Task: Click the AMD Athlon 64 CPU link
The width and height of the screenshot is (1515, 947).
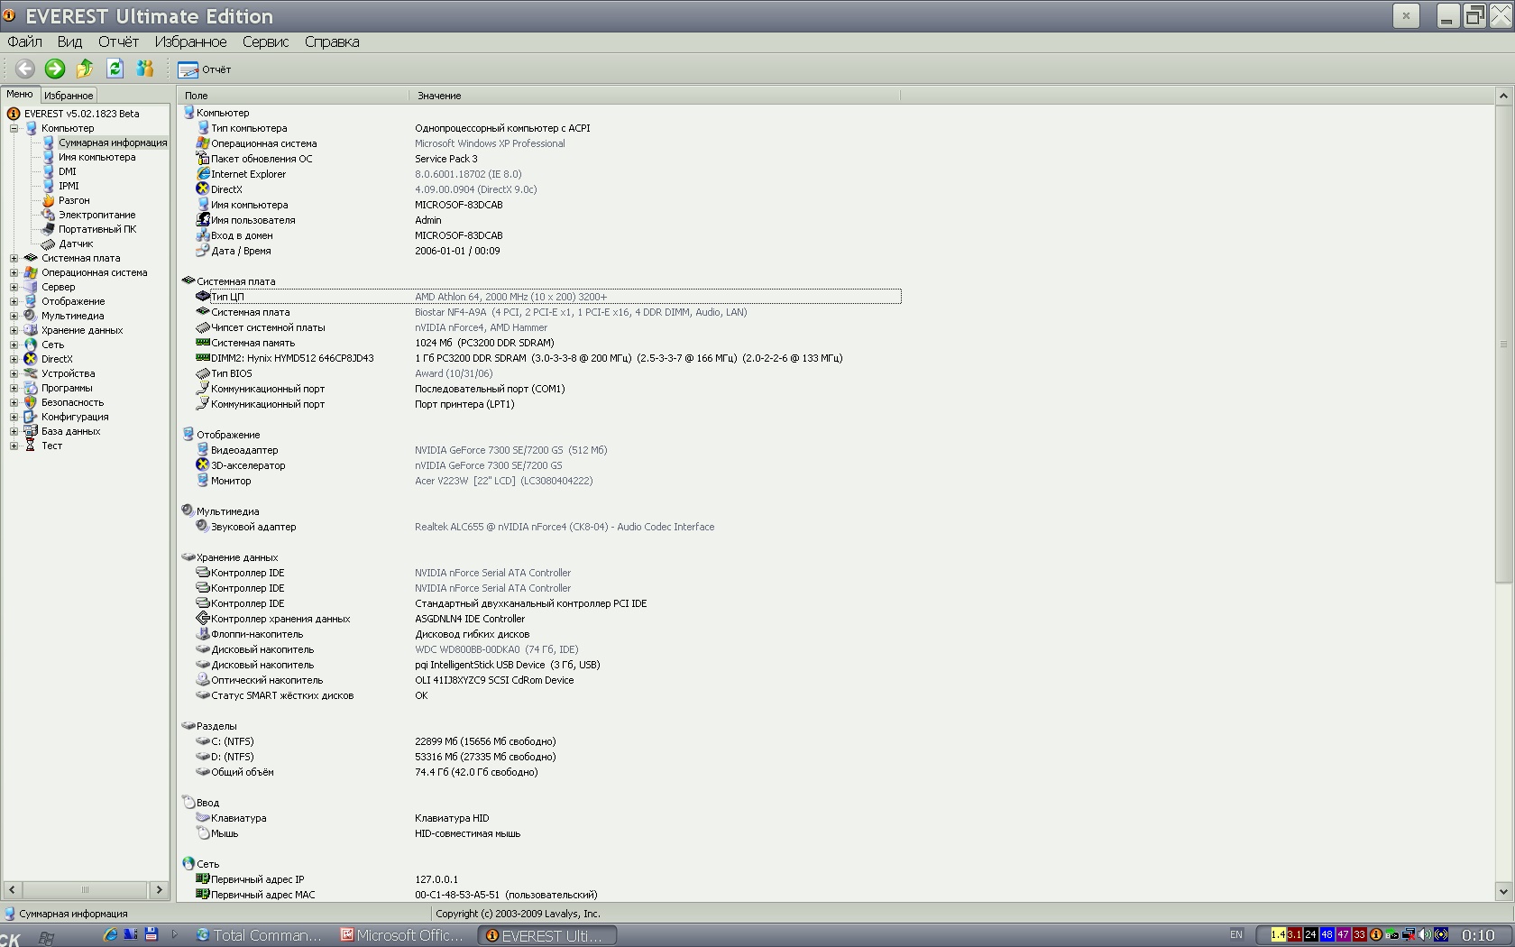Action: [x=510, y=297]
